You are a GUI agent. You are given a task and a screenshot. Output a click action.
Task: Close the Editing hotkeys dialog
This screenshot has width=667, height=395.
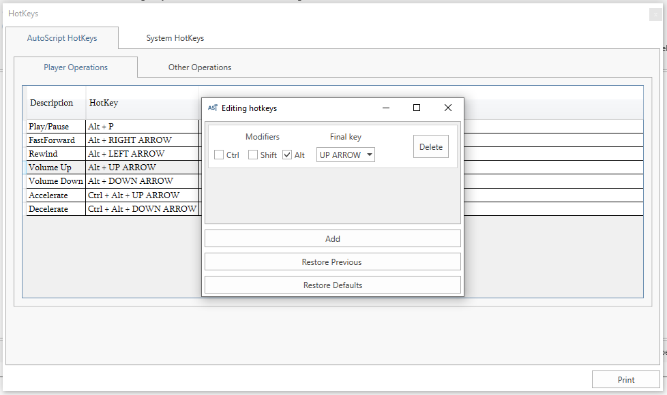tap(448, 108)
